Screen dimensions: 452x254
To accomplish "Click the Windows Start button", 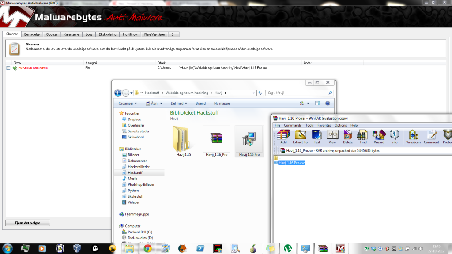I will coord(8,248).
